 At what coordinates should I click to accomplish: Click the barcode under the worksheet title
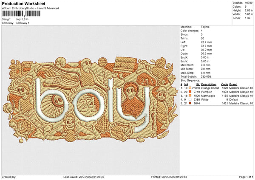(x=21, y=14)
